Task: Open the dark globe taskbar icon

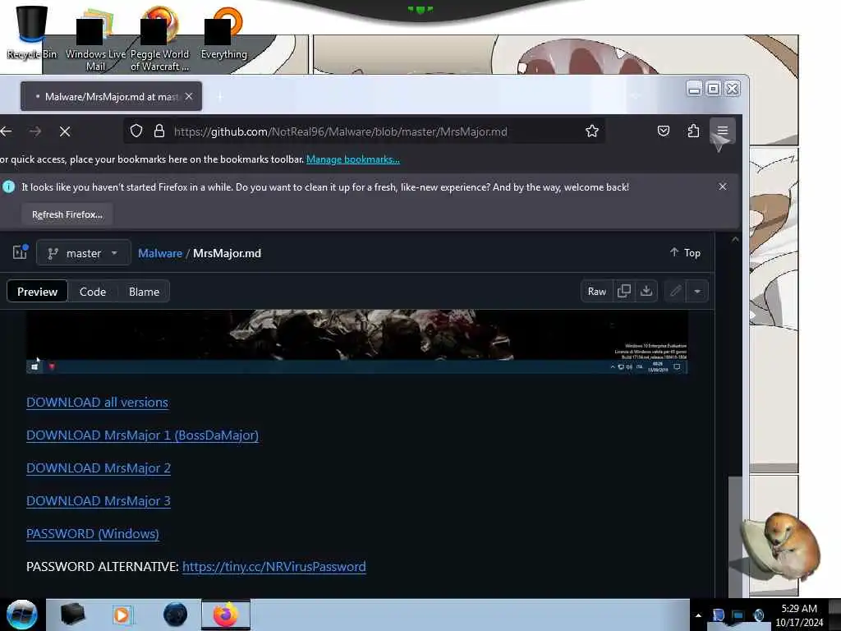Action: (175, 615)
